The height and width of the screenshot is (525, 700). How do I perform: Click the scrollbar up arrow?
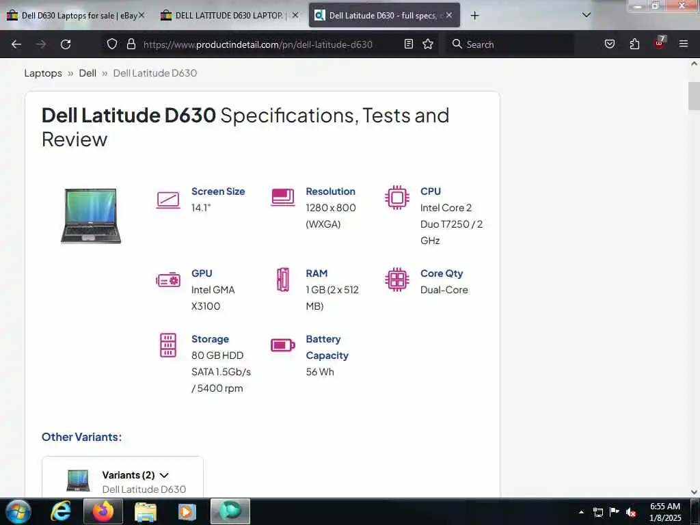694,64
